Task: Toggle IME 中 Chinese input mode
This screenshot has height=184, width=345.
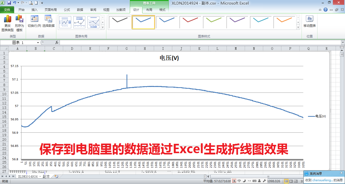Action: click(239, 181)
